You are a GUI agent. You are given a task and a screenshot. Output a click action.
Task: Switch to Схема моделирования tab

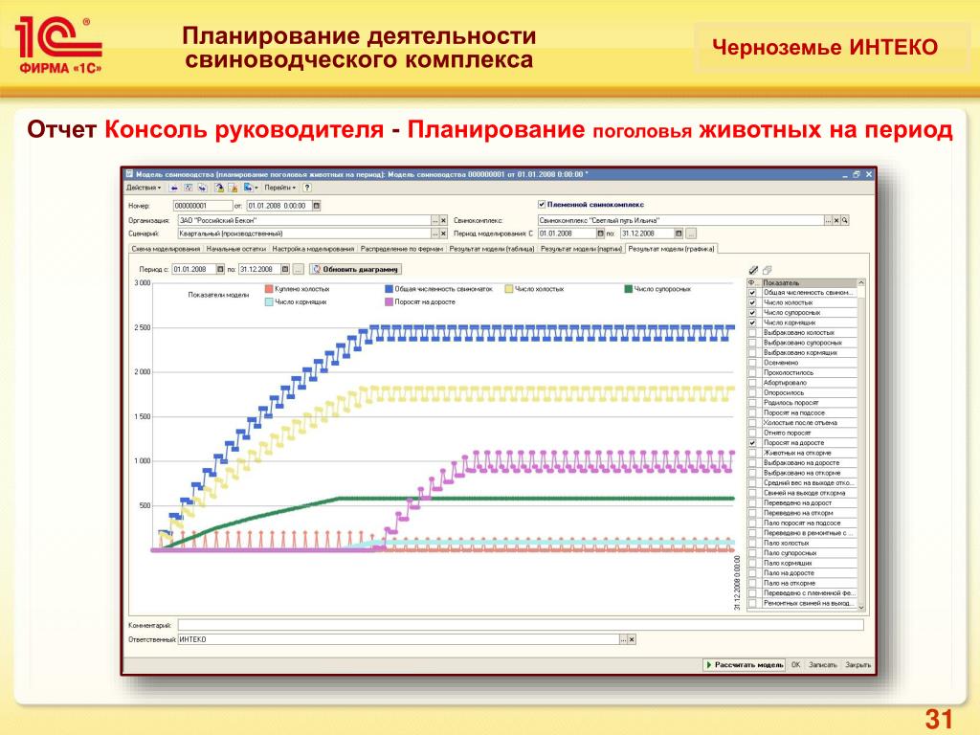coord(166,249)
